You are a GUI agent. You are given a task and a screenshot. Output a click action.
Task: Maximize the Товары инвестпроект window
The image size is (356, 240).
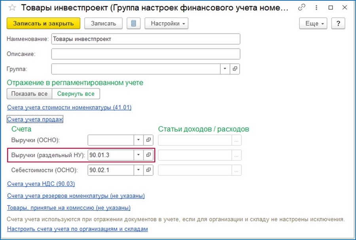click(331, 7)
